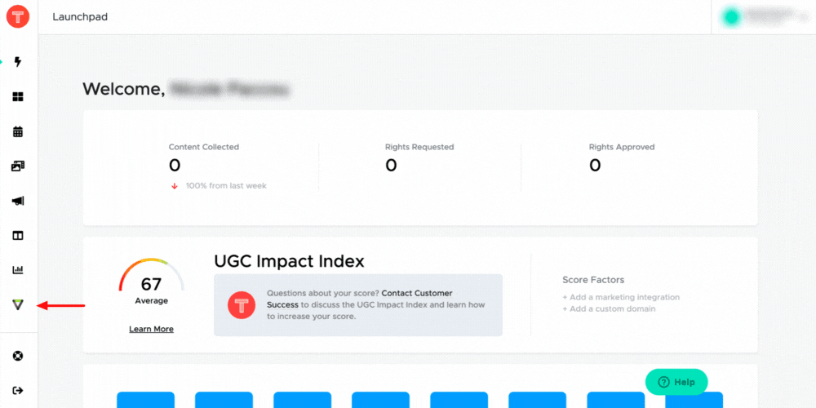
Task: Open the bar chart analytics icon
Action: pyautogui.click(x=18, y=270)
